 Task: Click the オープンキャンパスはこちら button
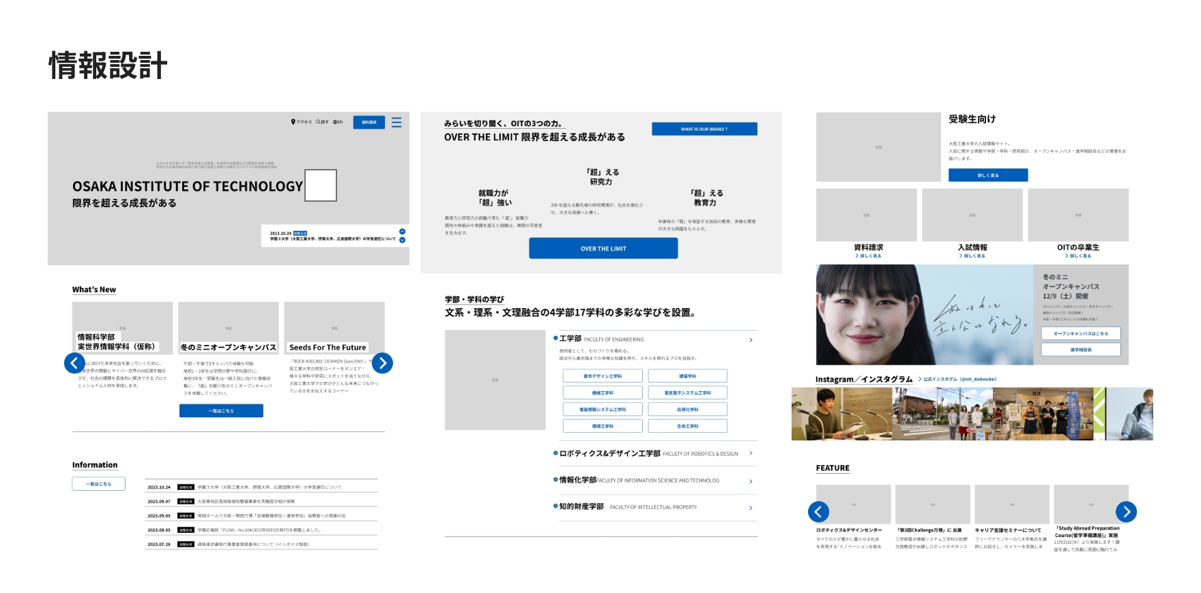[x=1081, y=333]
